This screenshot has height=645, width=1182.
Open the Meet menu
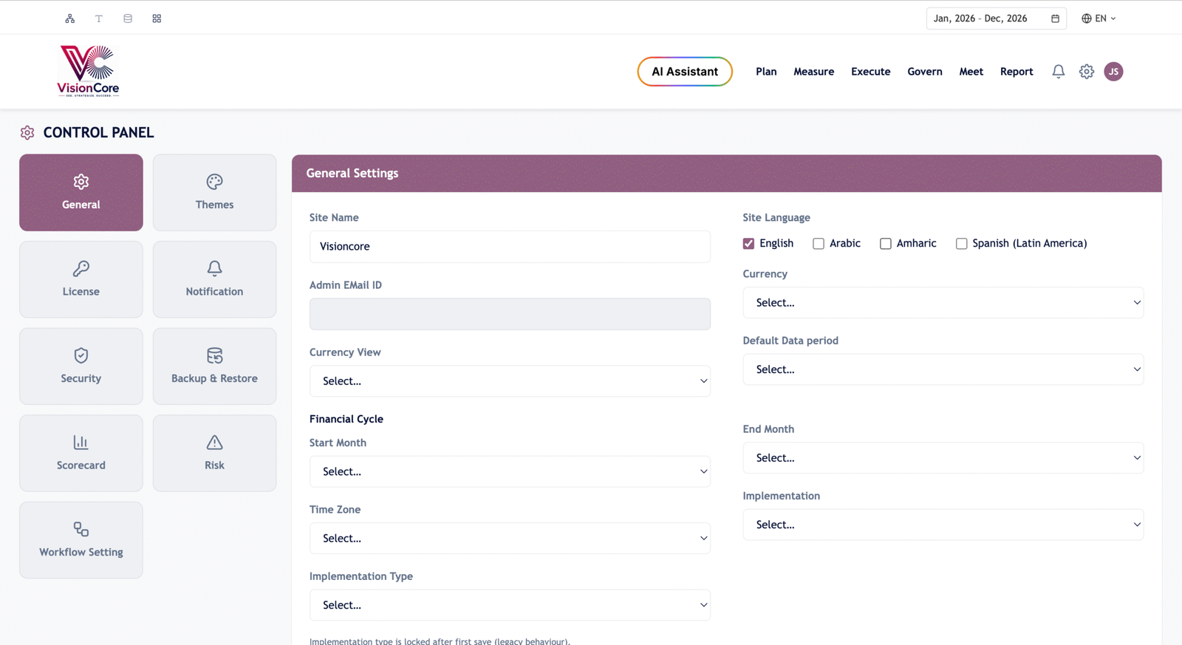point(971,72)
